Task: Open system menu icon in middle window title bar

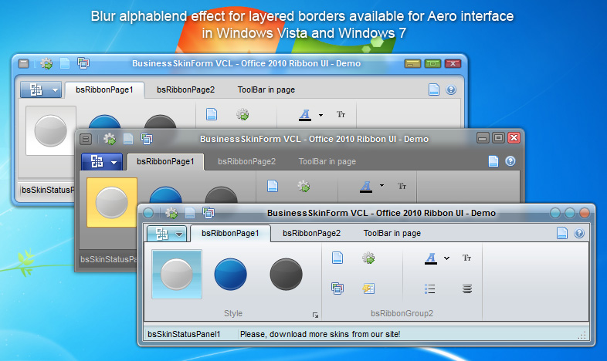Action: click(86, 139)
